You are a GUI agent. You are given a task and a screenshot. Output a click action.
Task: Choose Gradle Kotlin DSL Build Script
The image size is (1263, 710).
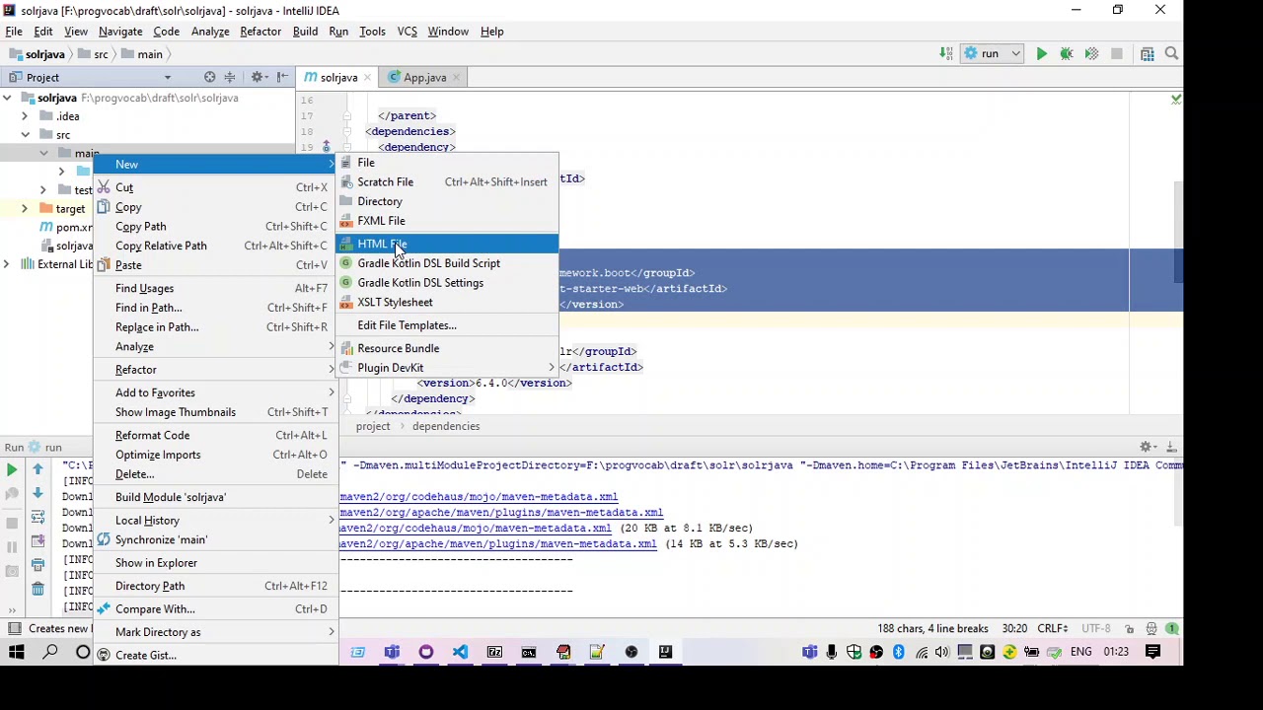tap(447, 263)
